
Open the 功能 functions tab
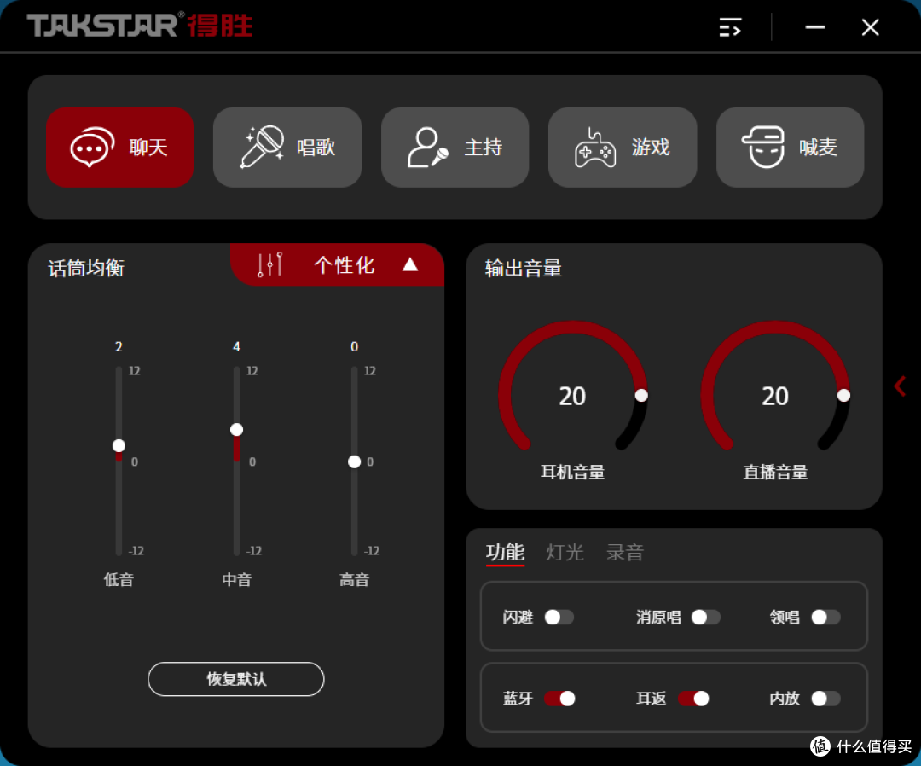[505, 553]
